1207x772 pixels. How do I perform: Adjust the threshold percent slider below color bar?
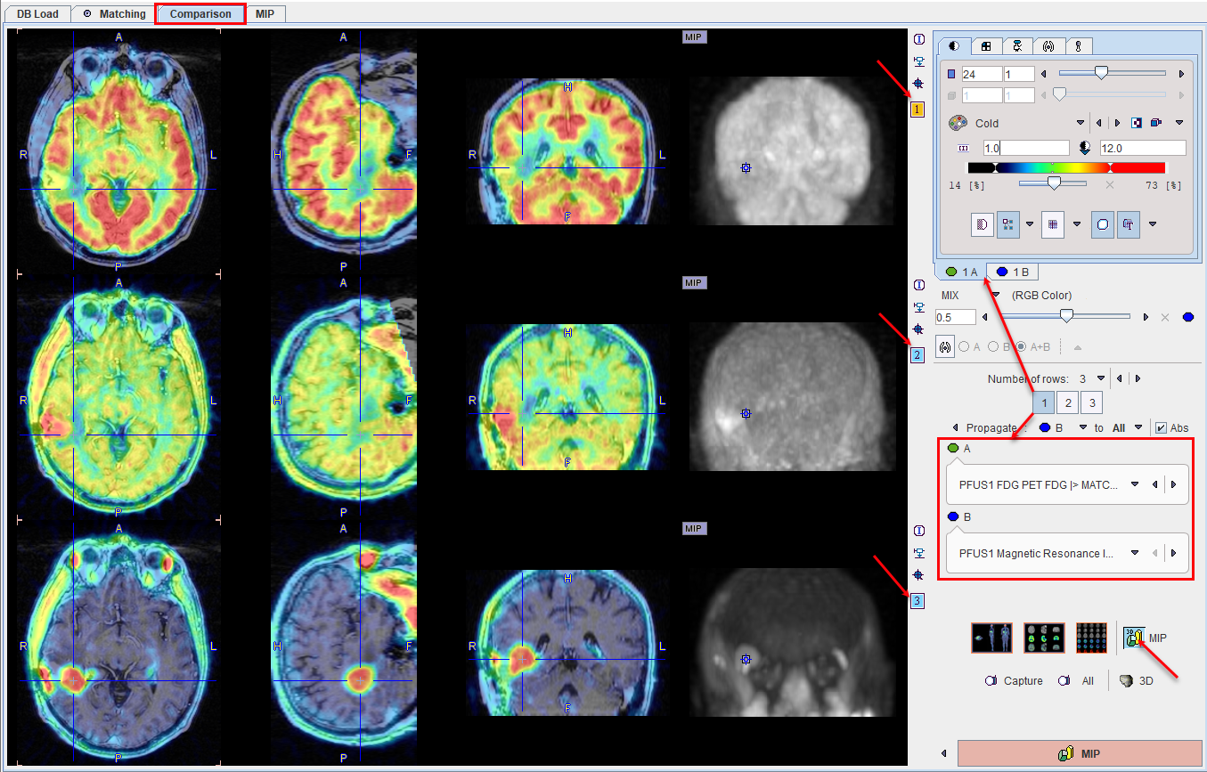(1053, 183)
